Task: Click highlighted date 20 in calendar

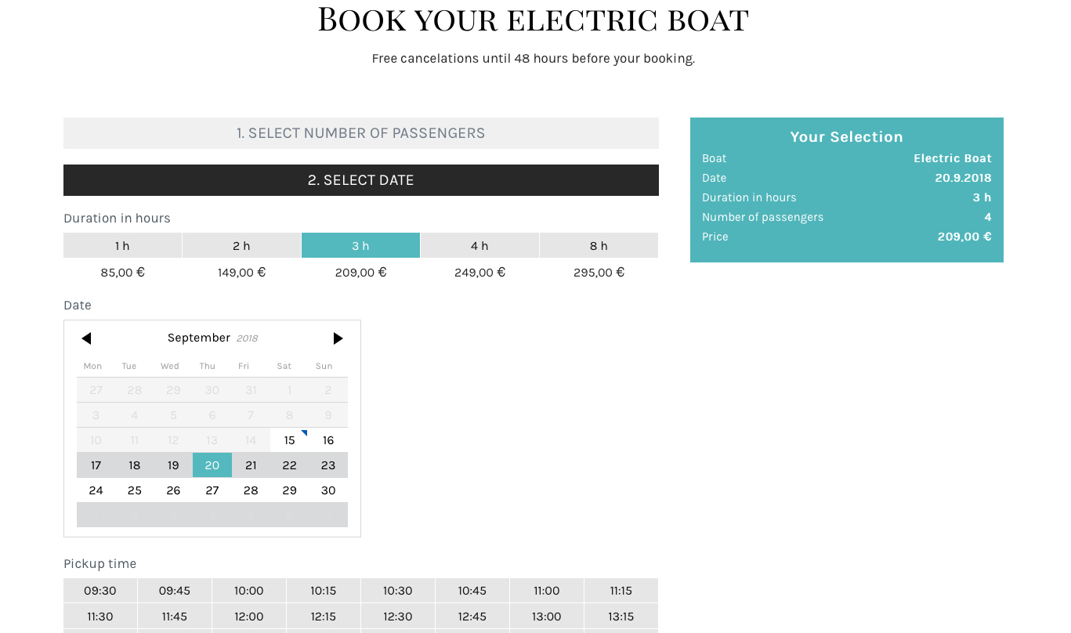Action: click(212, 465)
